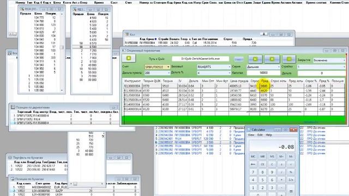
Task: Click the green-square icon button left of 'Путь к Quik'
Action: (129, 58)
